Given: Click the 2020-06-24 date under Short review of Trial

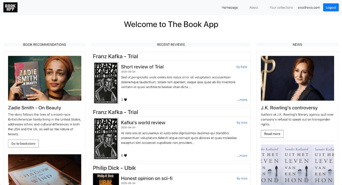Looking at the screenshot, I should click(128, 72).
